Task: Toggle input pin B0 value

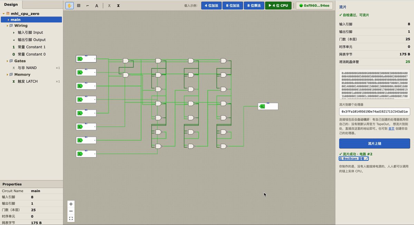Action: (80, 113)
